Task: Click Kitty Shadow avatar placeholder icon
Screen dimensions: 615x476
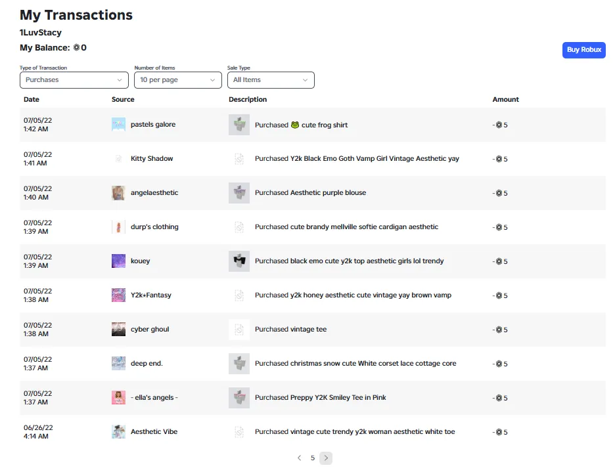Action: (118, 159)
